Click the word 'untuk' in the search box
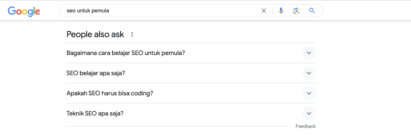411x140 pixels. [83, 11]
